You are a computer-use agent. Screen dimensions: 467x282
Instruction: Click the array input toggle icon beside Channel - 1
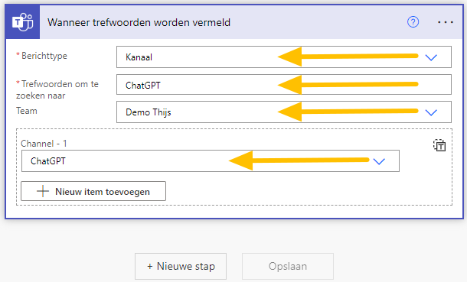tap(439, 145)
